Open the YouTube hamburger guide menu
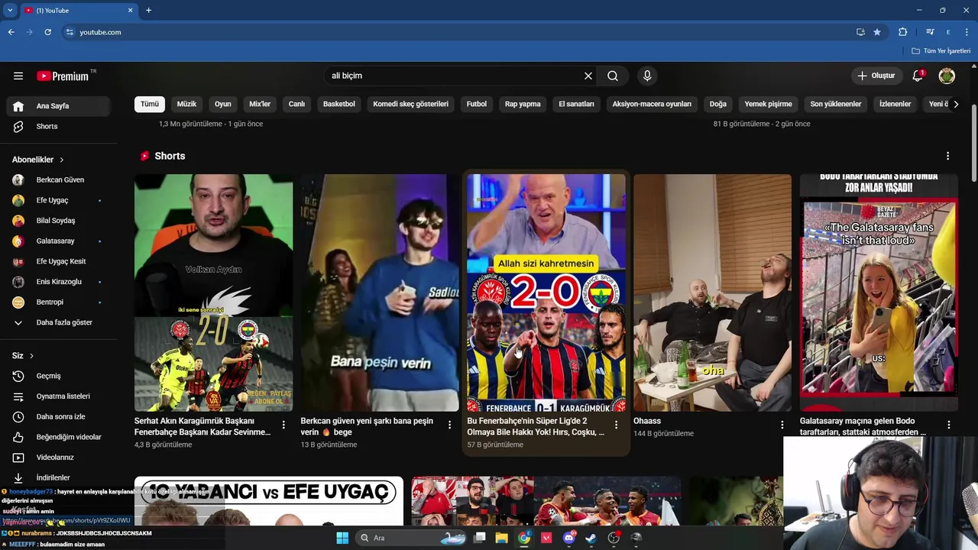This screenshot has height=550, width=978. (18, 76)
